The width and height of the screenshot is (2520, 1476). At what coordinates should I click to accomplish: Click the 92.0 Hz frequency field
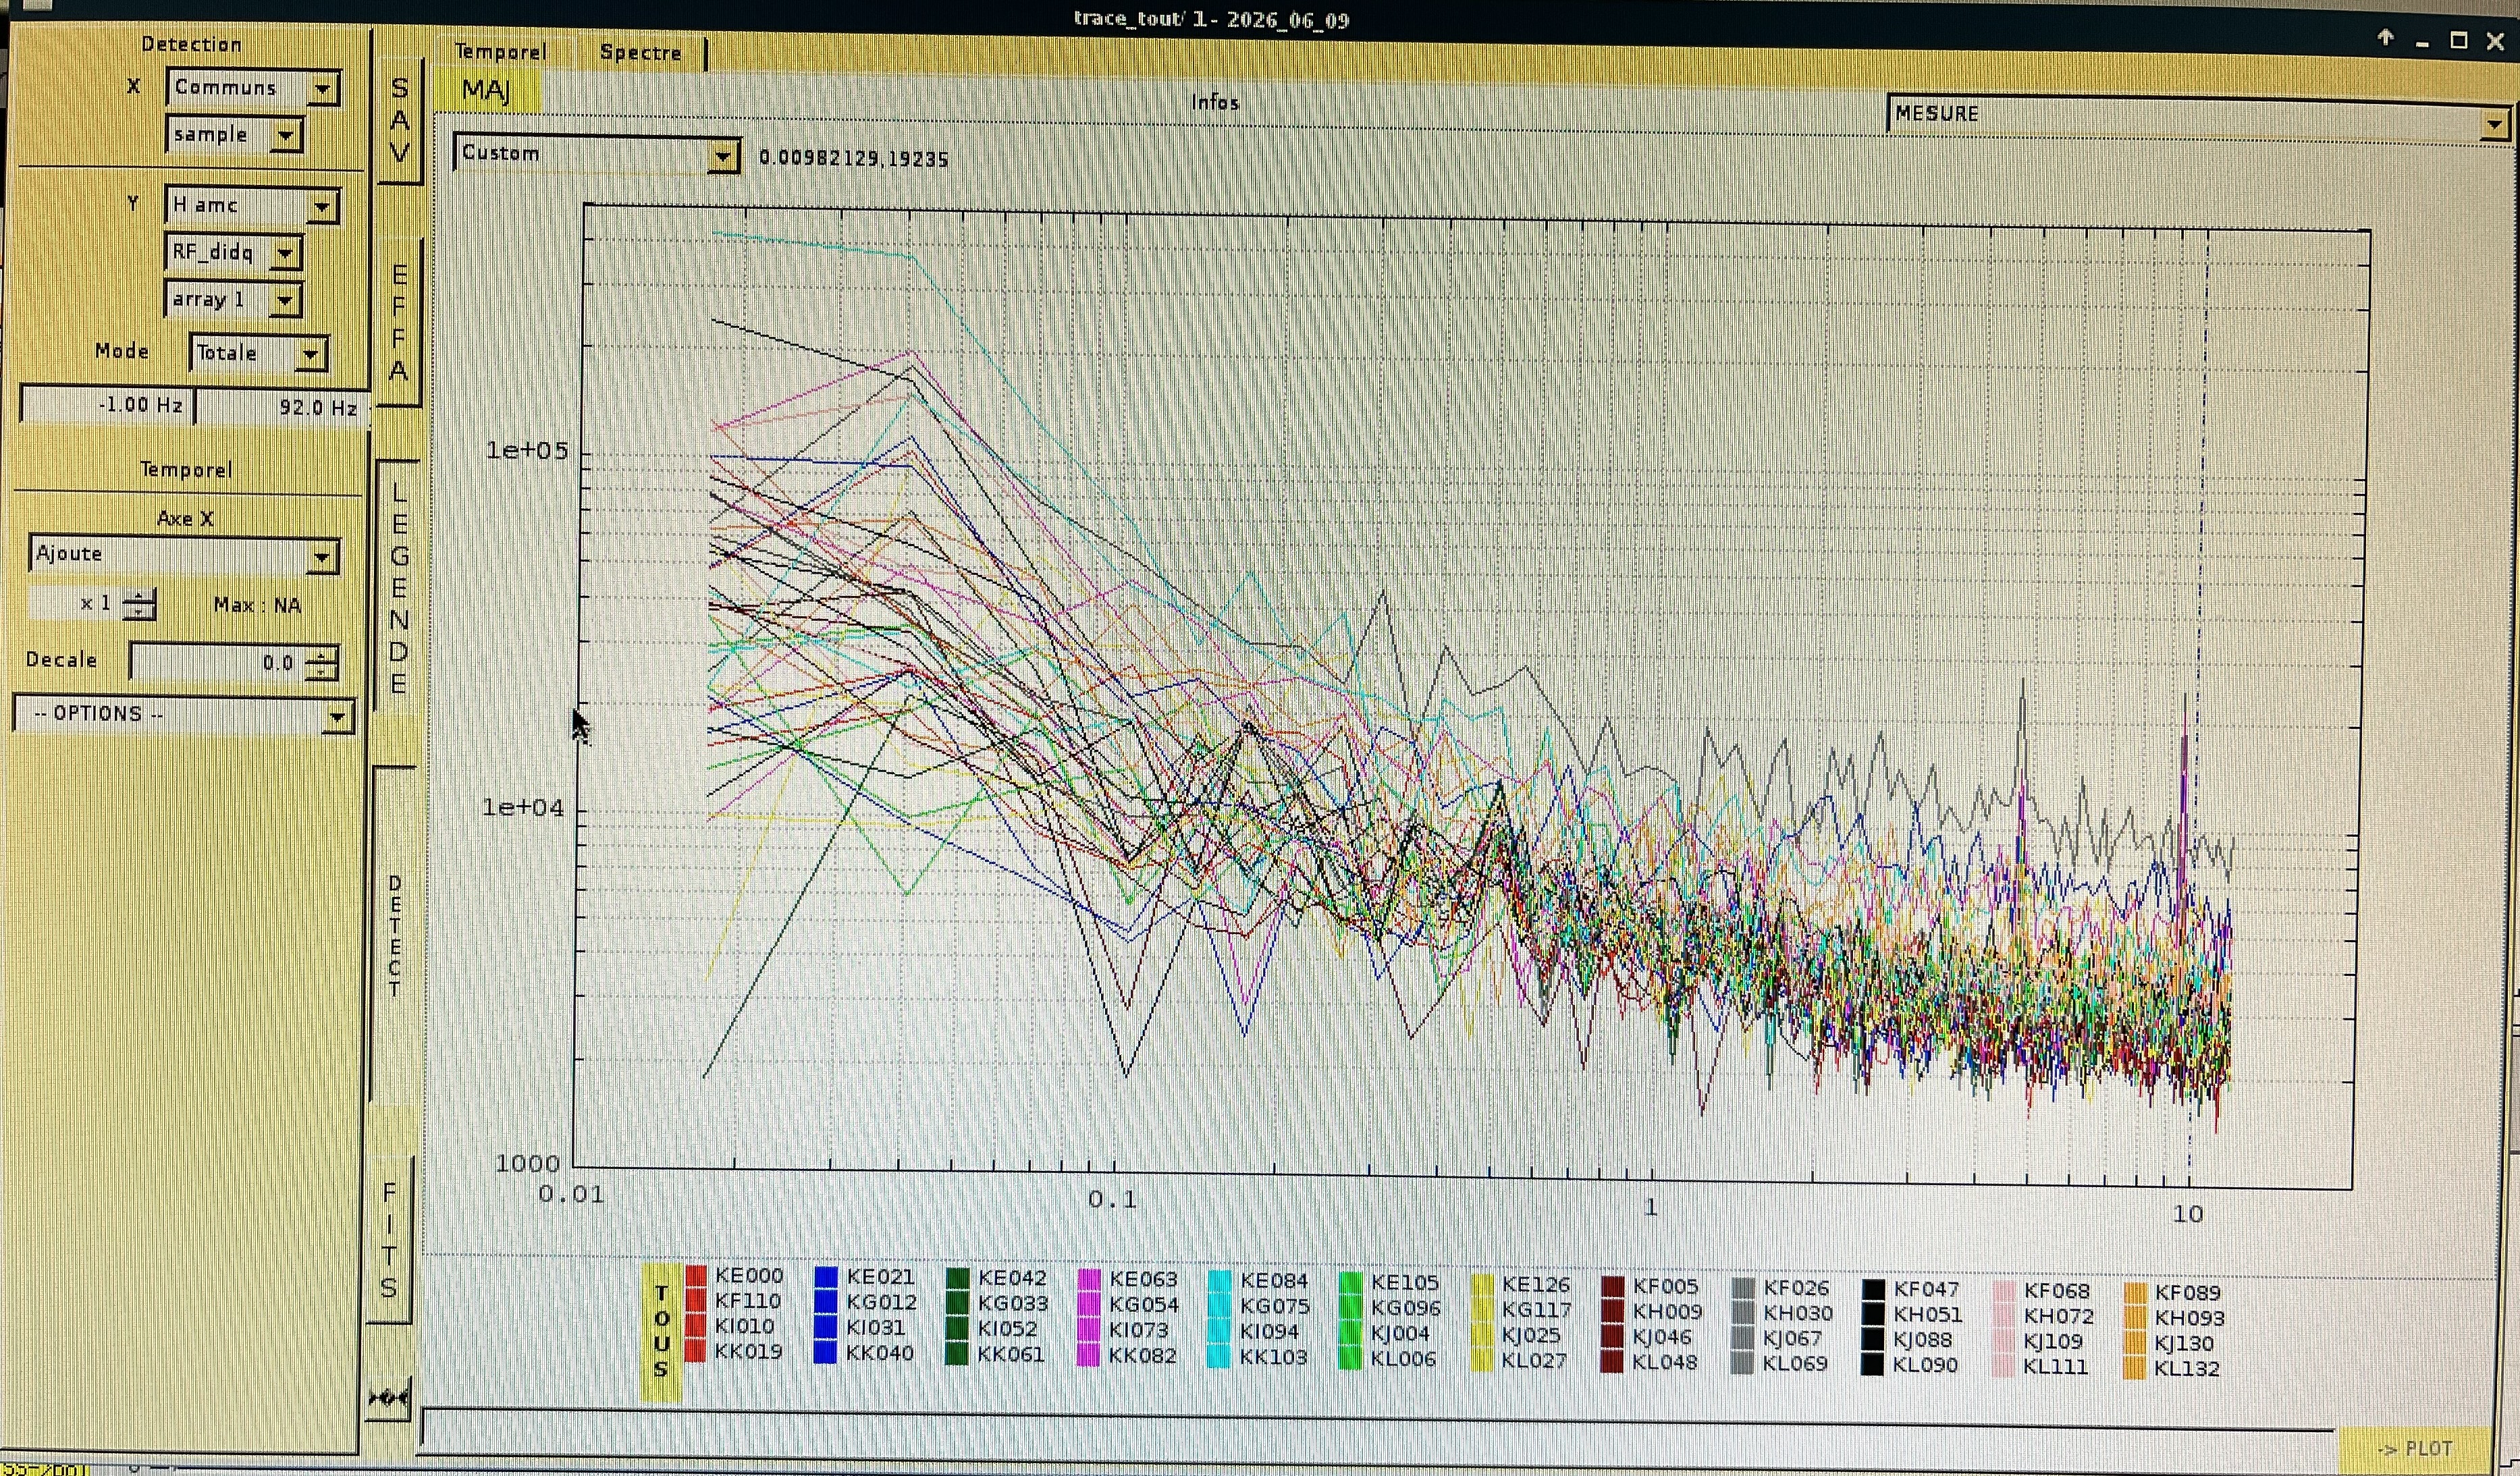point(282,407)
